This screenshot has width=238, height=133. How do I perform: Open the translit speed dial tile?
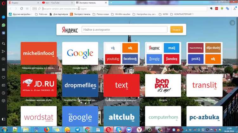pyautogui.click(x=204, y=85)
